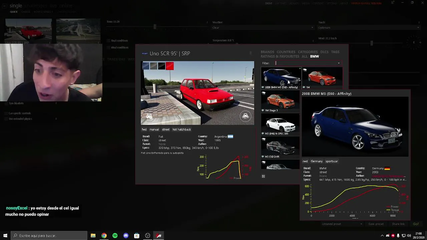Expand the Filter dropdown arrow
Viewport: 427px width, 240px height.
point(339,63)
